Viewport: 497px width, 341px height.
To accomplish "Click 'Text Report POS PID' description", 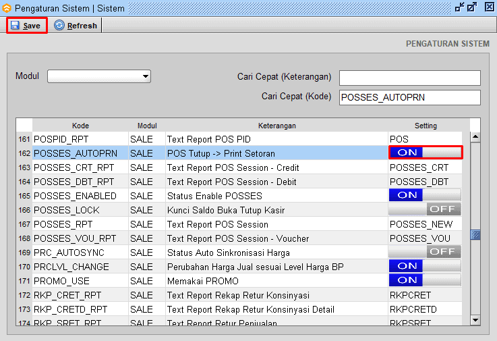I will [x=209, y=139].
